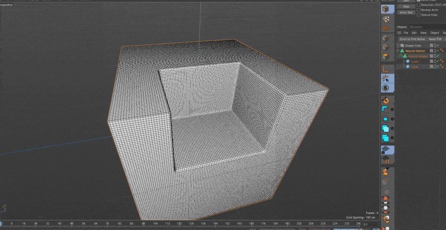Enable Snap magnet icon

click(x=385, y=100)
